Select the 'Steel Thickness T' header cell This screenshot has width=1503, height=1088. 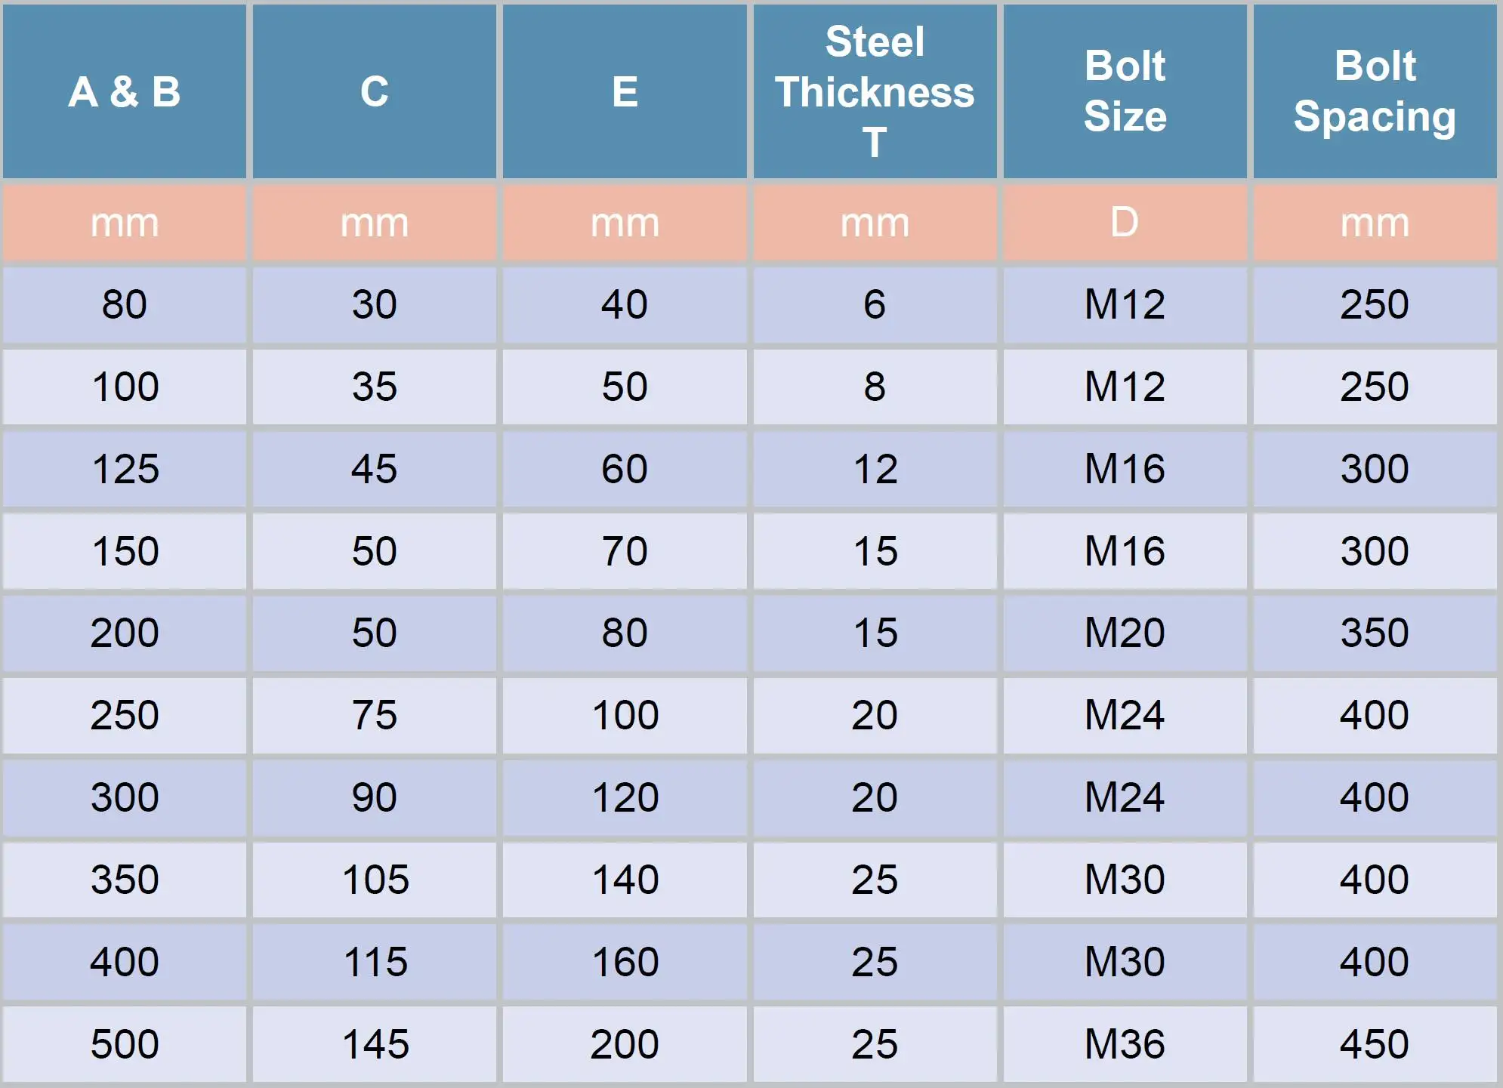[875, 92]
